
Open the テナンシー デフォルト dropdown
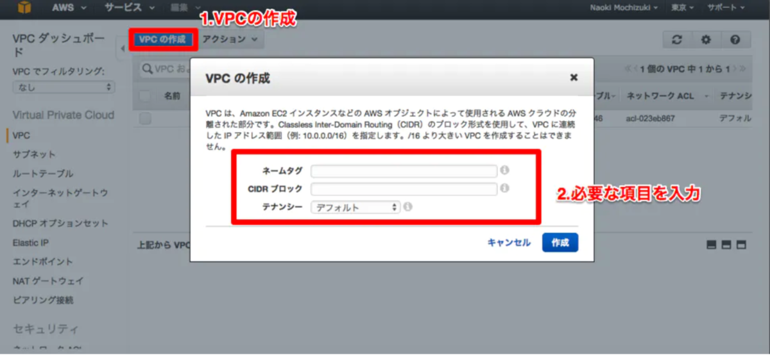click(x=355, y=208)
